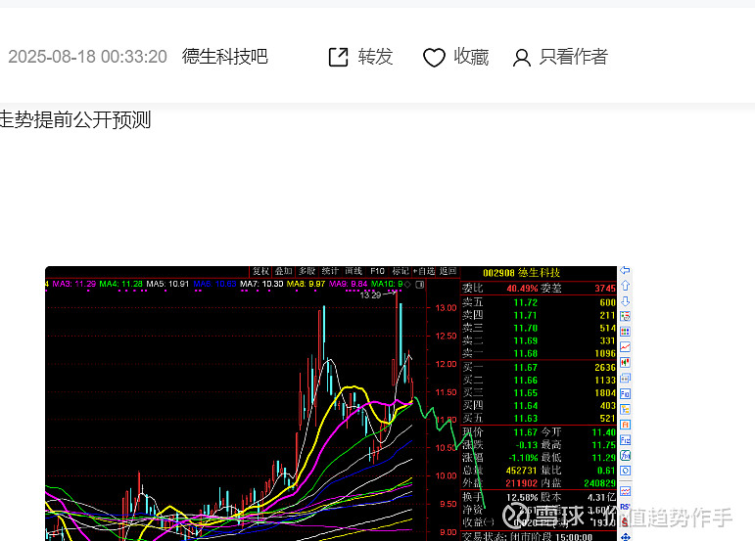
Task: Click the stacked windows sidebar icon
Action: click(625, 378)
